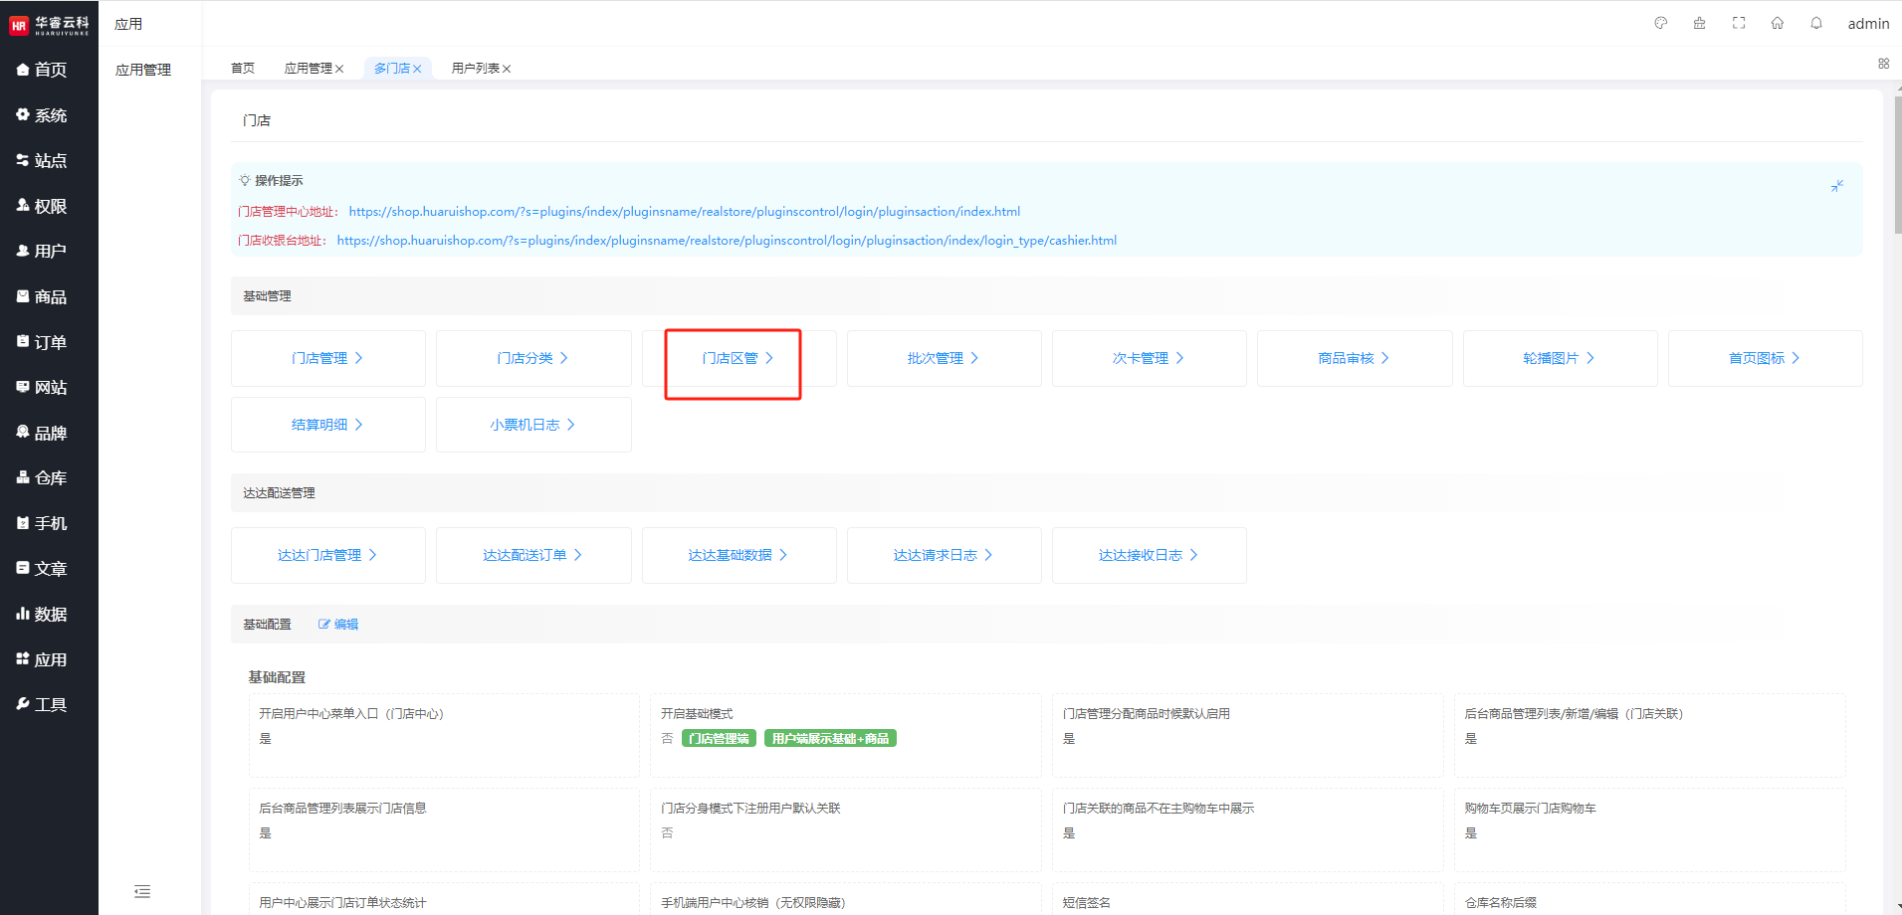
Task: Open 小票机日志 entry
Action: point(532,425)
